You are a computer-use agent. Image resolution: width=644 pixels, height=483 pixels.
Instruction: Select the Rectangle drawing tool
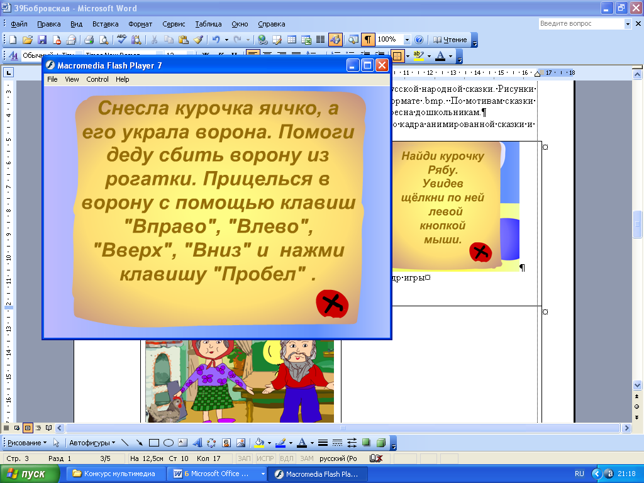(x=154, y=443)
